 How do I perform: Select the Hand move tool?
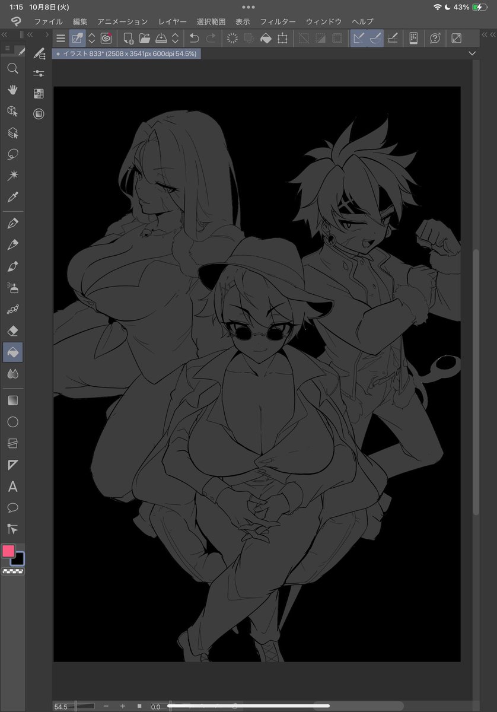pyautogui.click(x=12, y=90)
